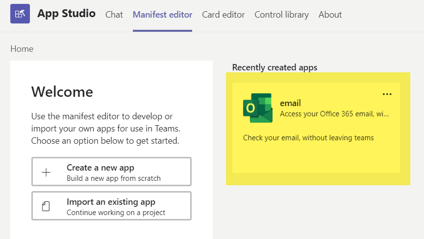The width and height of the screenshot is (424, 239).
Task: Click the manifest editor intro paragraph under Welcome
Action: tap(105, 129)
